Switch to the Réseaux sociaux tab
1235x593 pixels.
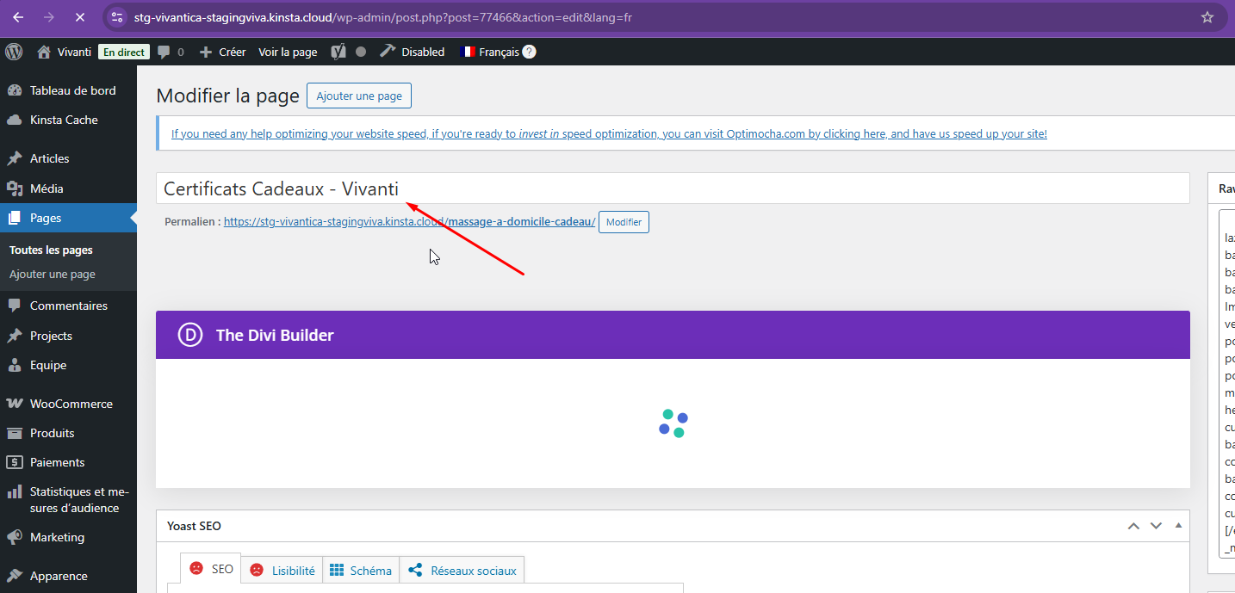462,570
